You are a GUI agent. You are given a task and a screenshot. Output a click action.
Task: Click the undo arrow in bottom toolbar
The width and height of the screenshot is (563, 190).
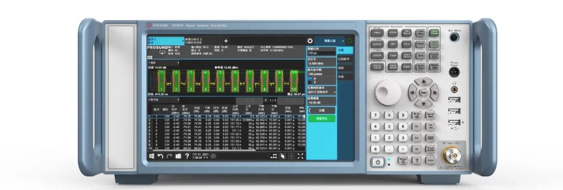coord(161,156)
